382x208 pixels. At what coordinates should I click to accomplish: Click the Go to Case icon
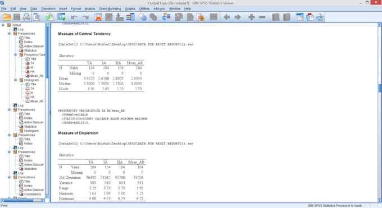coord(109,17)
